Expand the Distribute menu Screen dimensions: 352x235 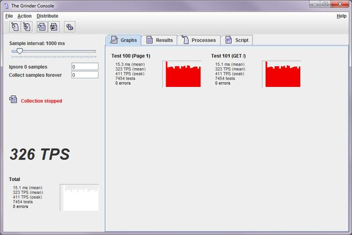[x=47, y=16]
